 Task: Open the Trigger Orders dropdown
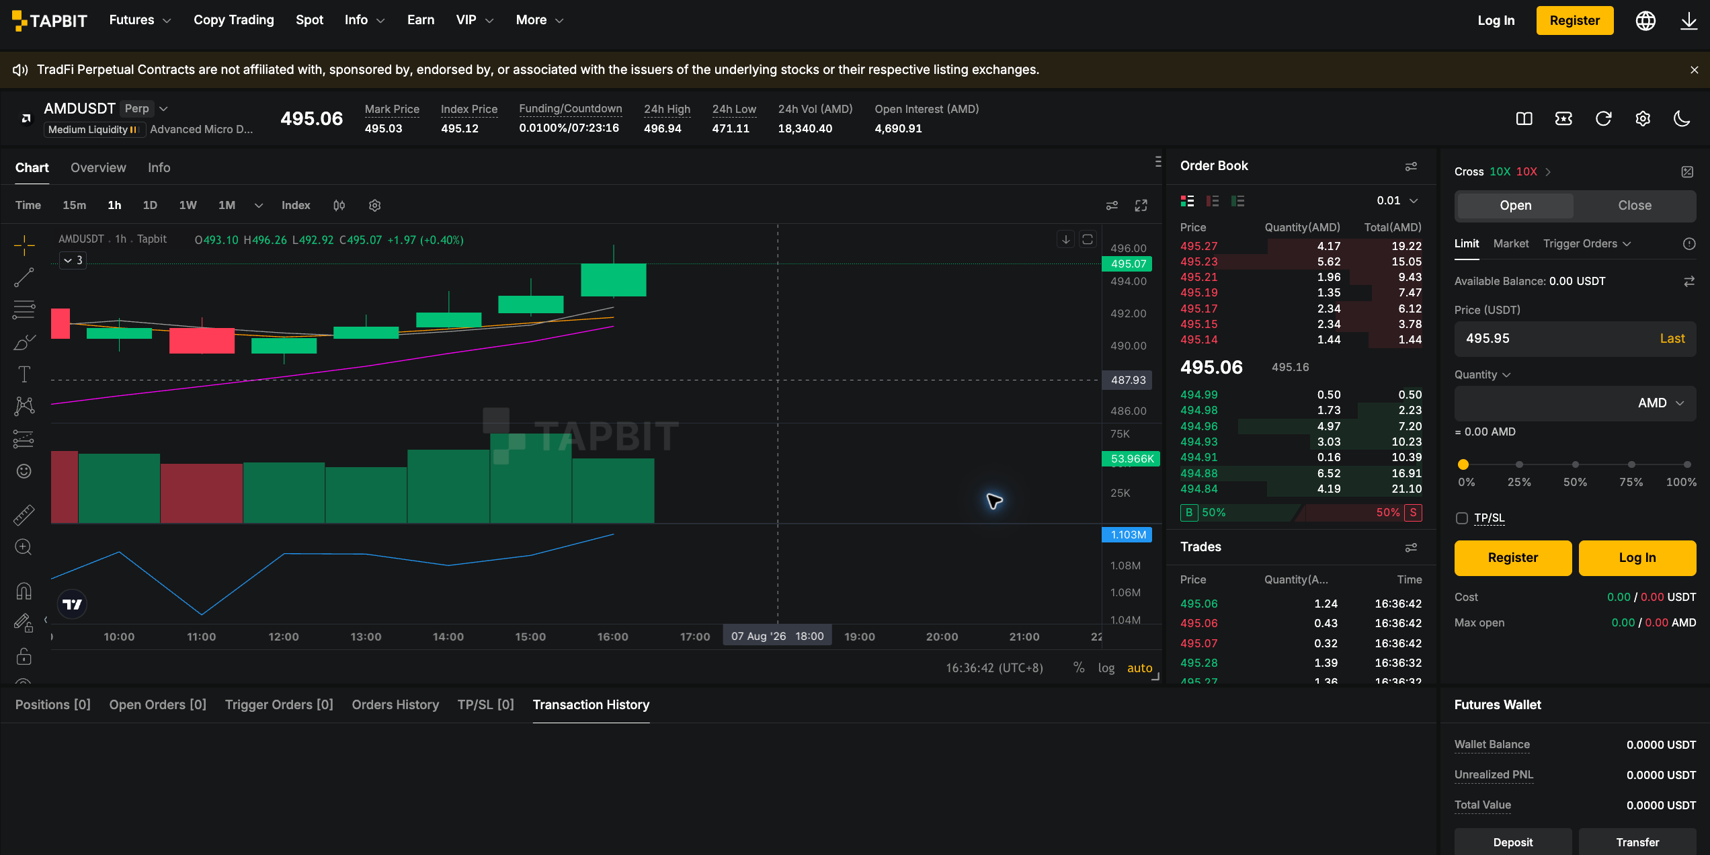click(x=1587, y=244)
